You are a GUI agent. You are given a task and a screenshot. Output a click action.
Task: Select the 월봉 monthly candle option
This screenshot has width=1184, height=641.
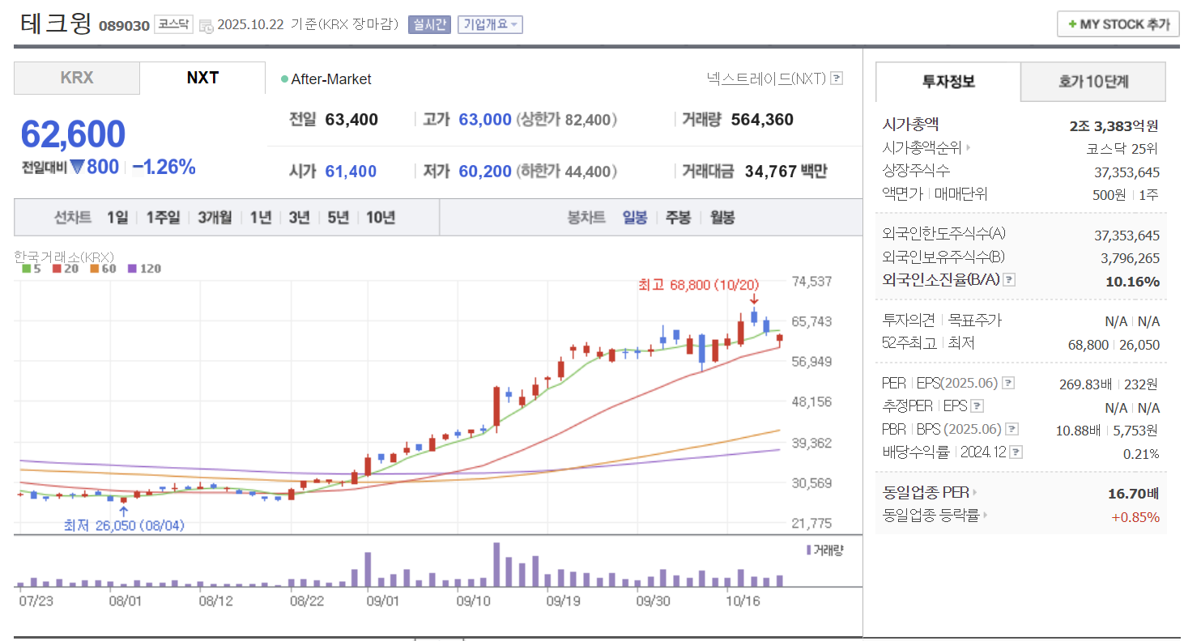click(x=721, y=217)
